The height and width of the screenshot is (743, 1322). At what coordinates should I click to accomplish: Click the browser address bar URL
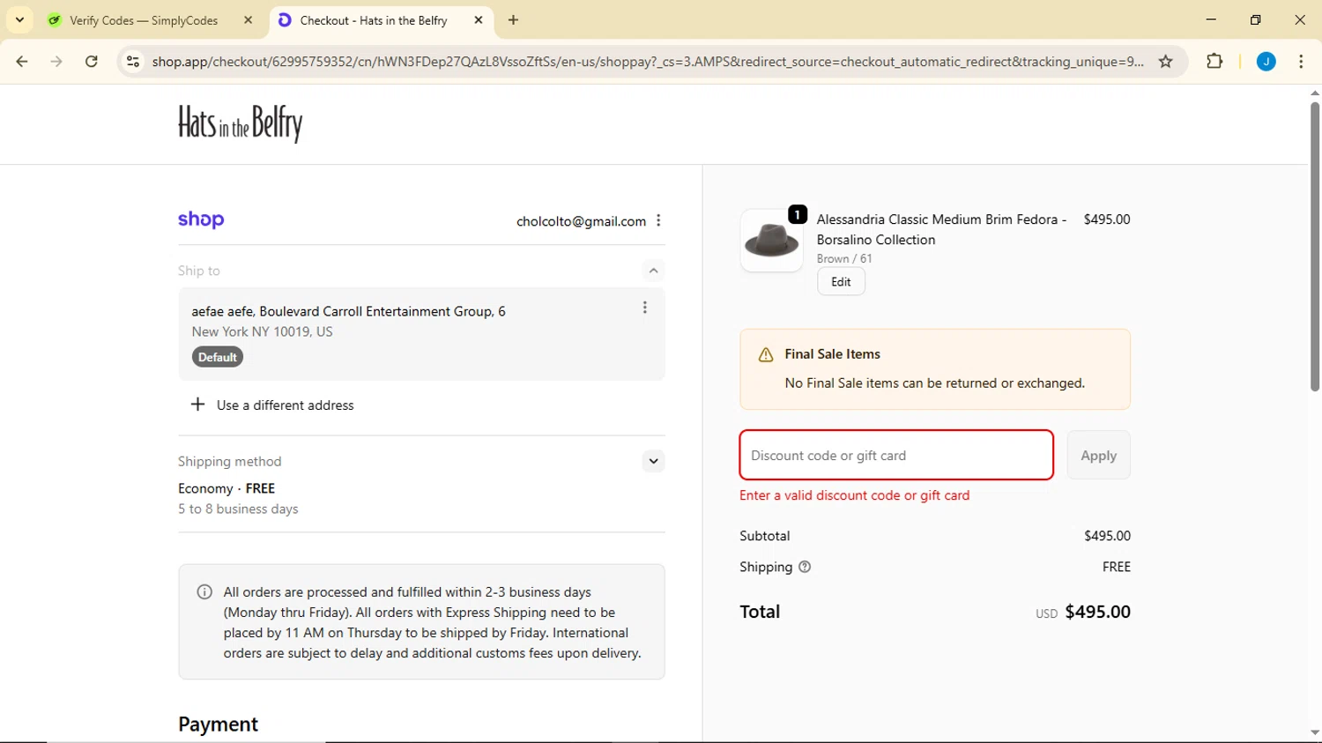tap(648, 62)
